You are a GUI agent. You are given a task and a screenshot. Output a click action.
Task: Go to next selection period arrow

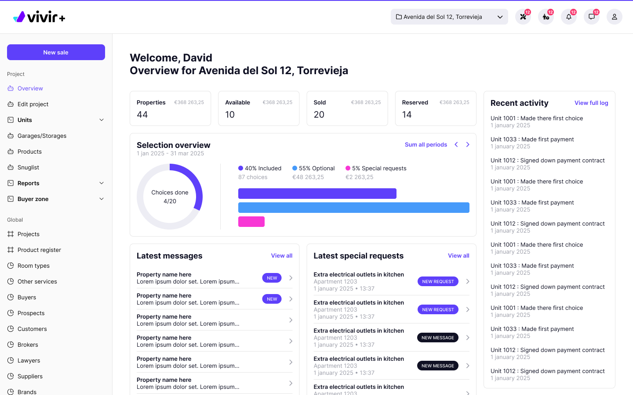click(468, 144)
